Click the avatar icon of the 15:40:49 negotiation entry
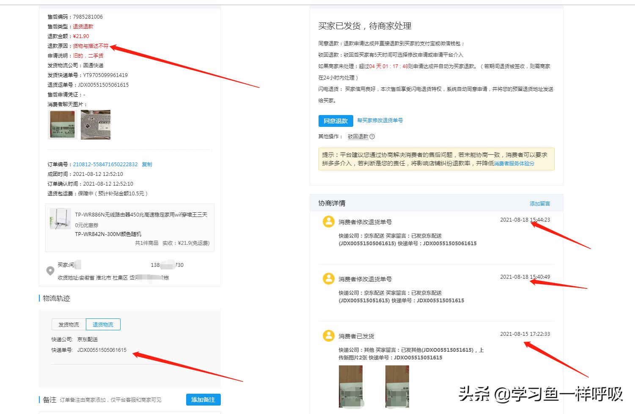Image resolution: width=635 pixels, height=414 pixels. tap(328, 279)
